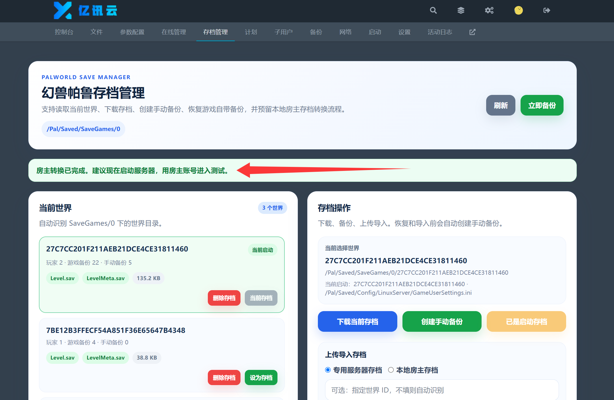
Task: Click the sign-out arrow icon
Action: click(547, 11)
